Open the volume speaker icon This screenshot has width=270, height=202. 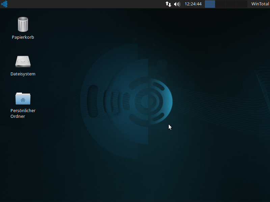click(x=177, y=4)
